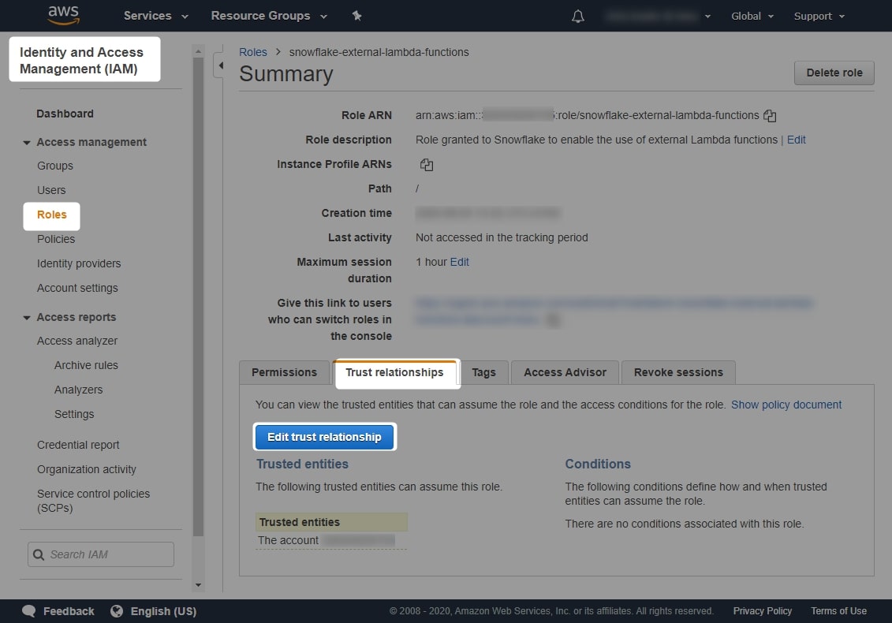This screenshot has height=623, width=892.
Task: Collapse the Access management section
Action: (x=26, y=142)
